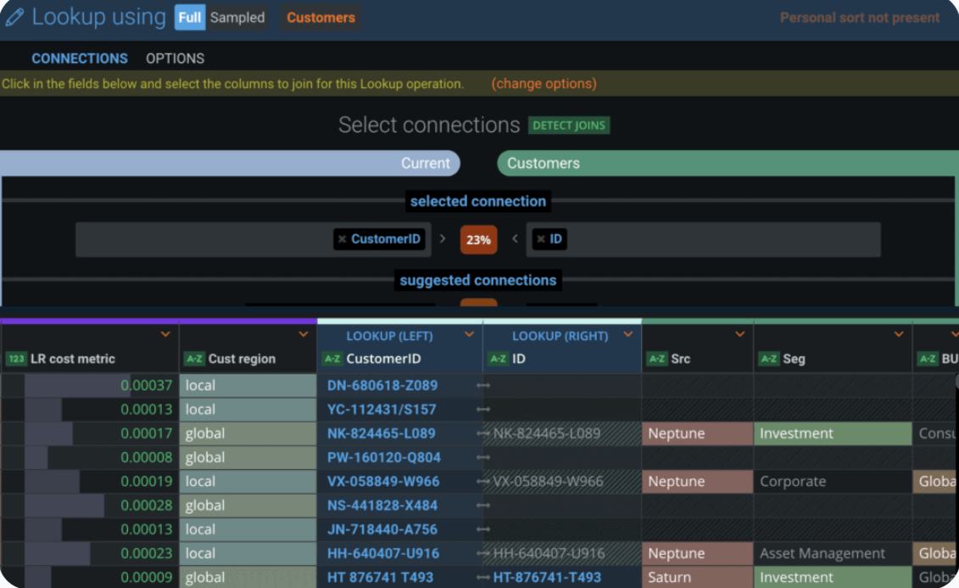Click the Investment cell in the NK-824465-L089 row
This screenshot has width=959, height=588.
coord(833,434)
